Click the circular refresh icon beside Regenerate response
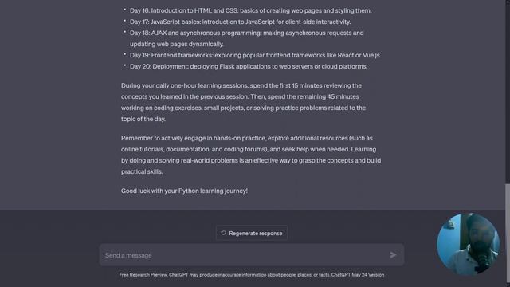This screenshot has height=287, width=510. pyautogui.click(x=223, y=233)
